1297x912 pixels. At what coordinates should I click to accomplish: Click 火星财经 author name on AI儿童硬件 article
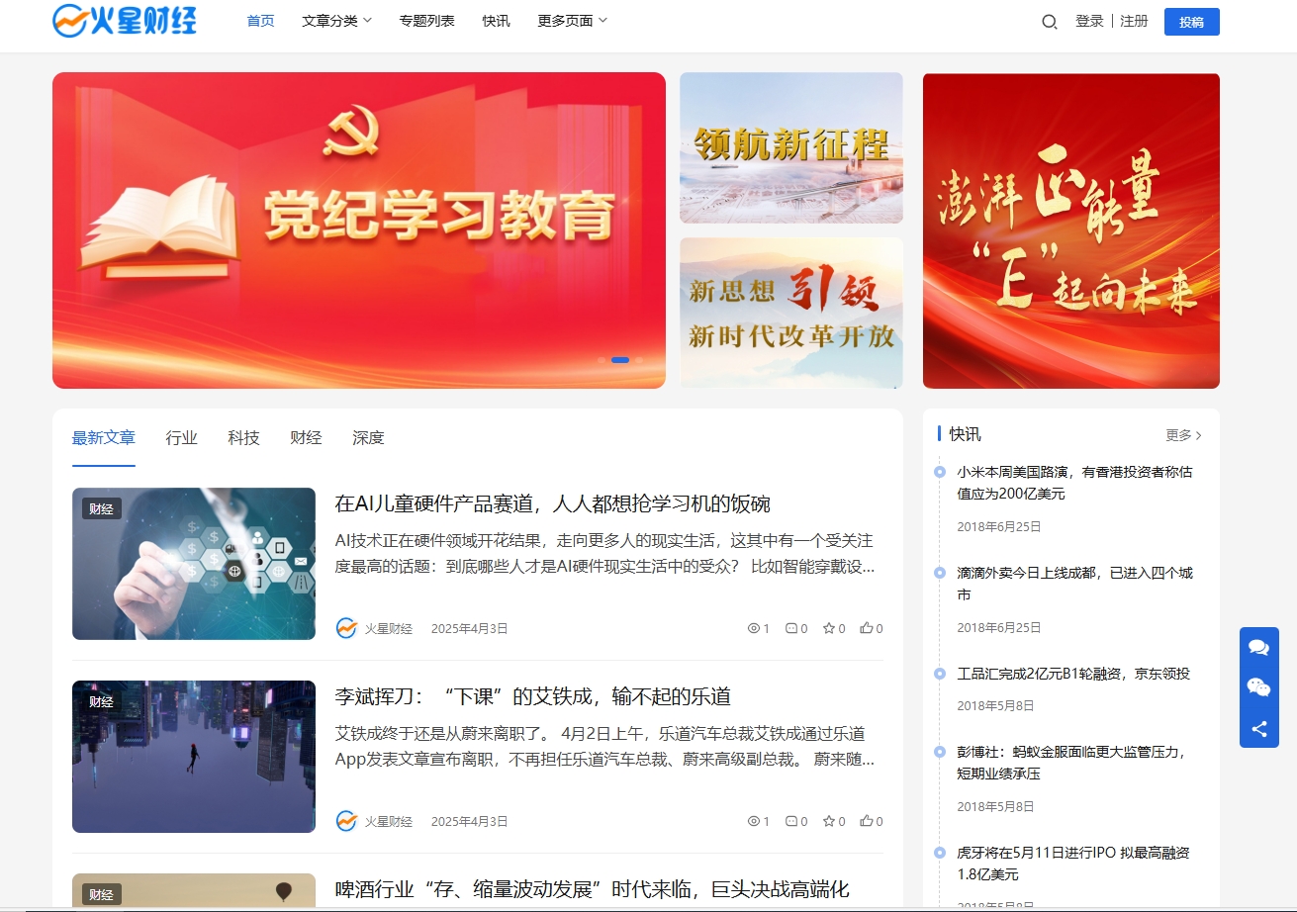point(389,628)
